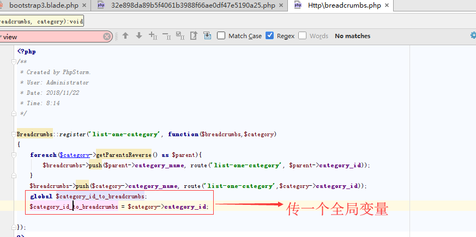Click the <?php opening tag
Screen dimensions: 476x237
26,51
